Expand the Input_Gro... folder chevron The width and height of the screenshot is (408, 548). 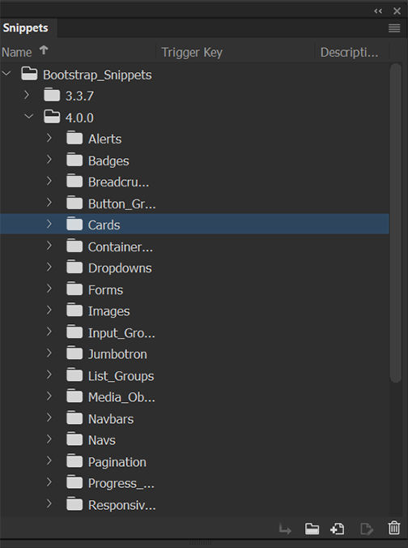pyautogui.click(x=49, y=332)
